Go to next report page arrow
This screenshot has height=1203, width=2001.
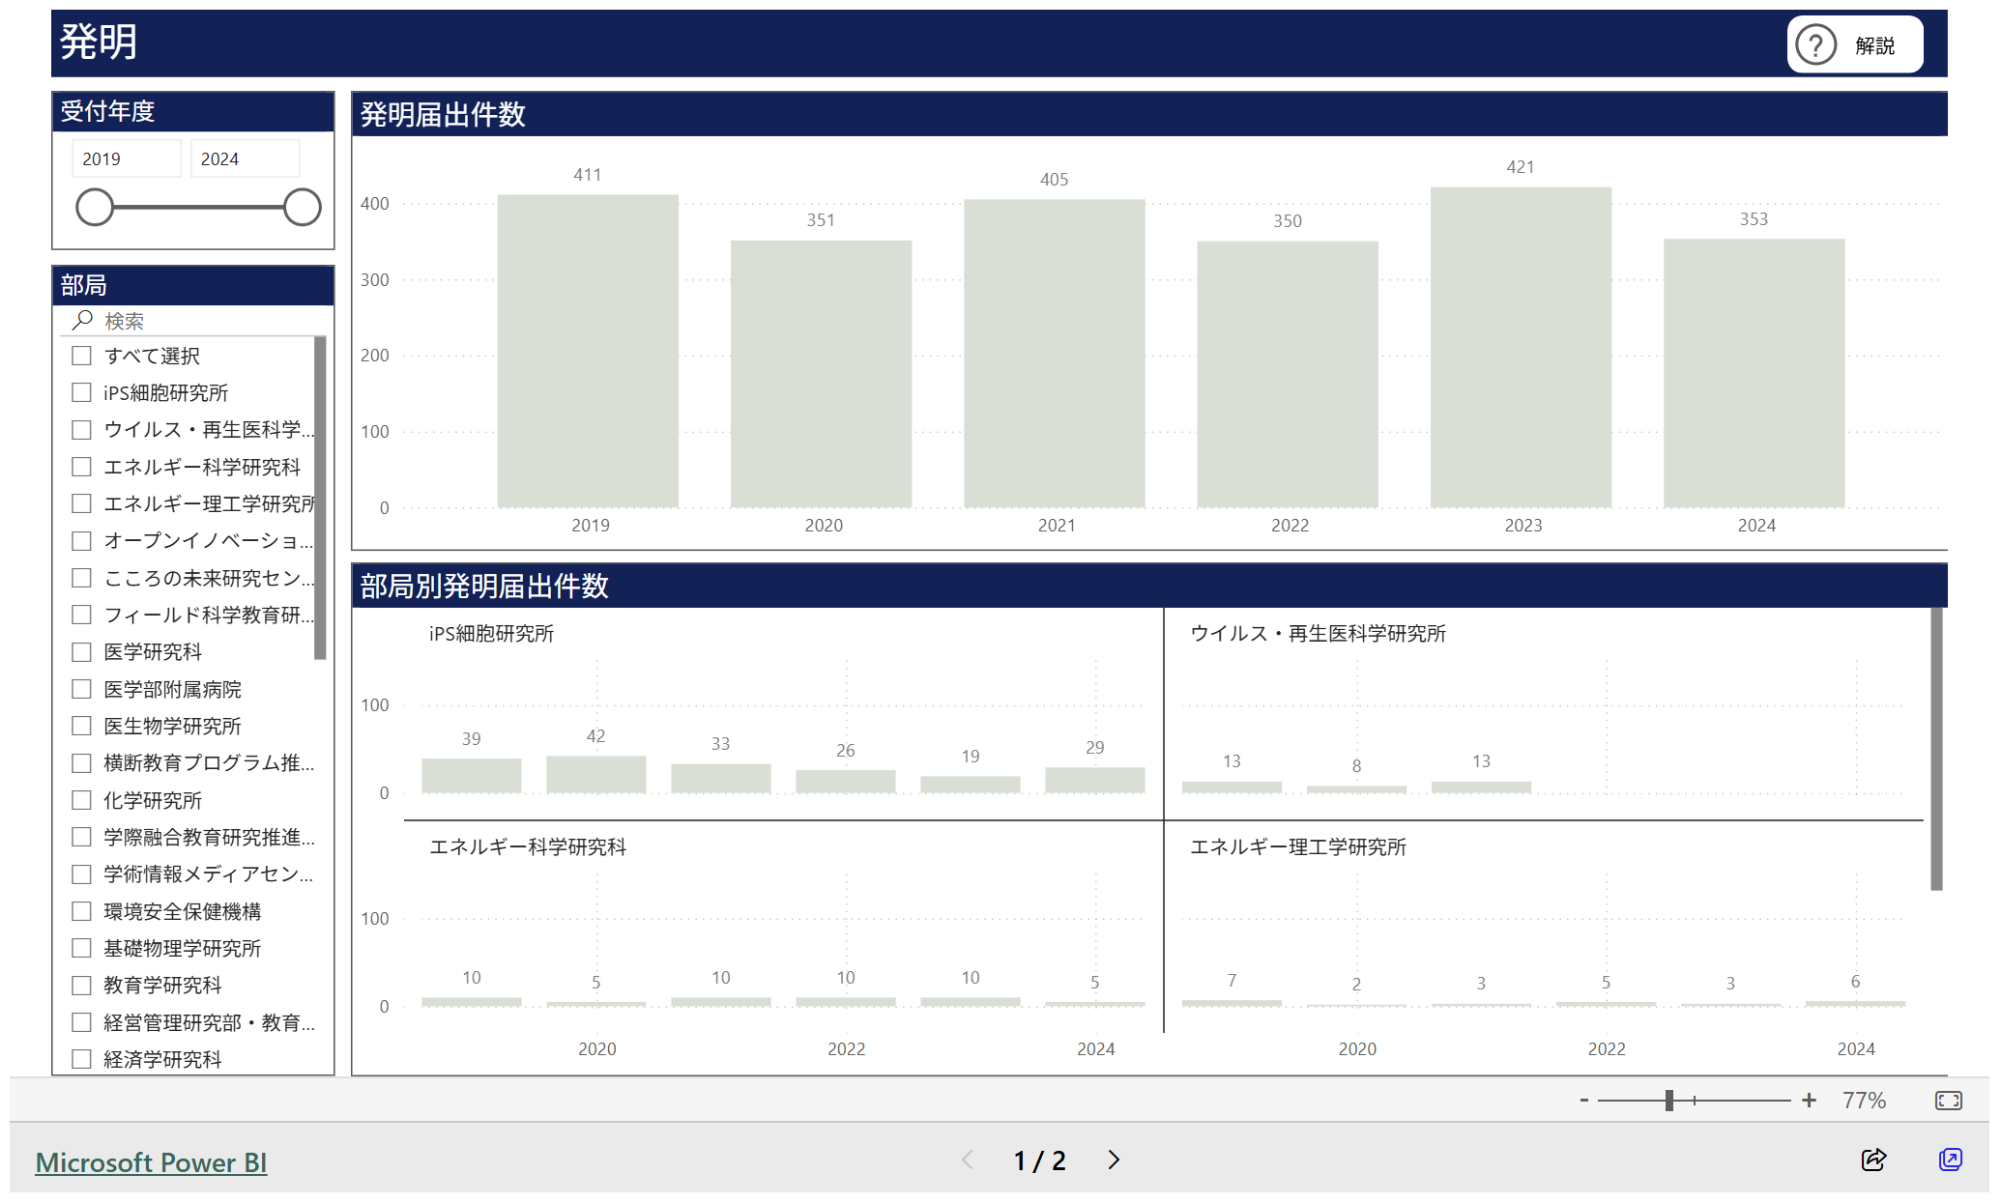click(x=1114, y=1160)
